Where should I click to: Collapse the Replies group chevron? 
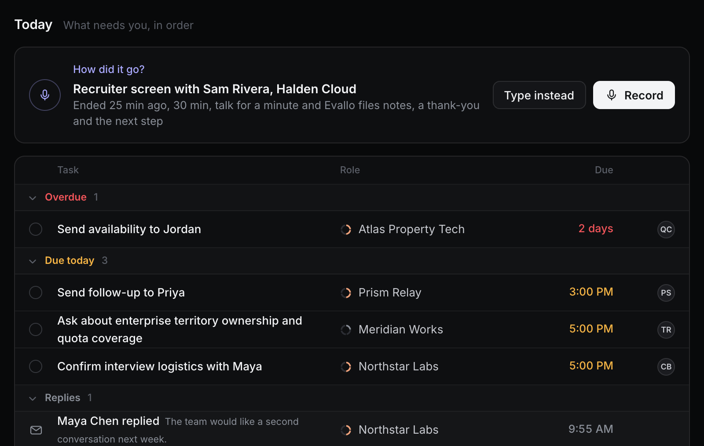click(x=33, y=398)
